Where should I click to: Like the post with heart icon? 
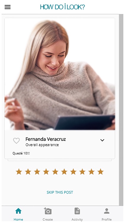click(x=17, y=141)
